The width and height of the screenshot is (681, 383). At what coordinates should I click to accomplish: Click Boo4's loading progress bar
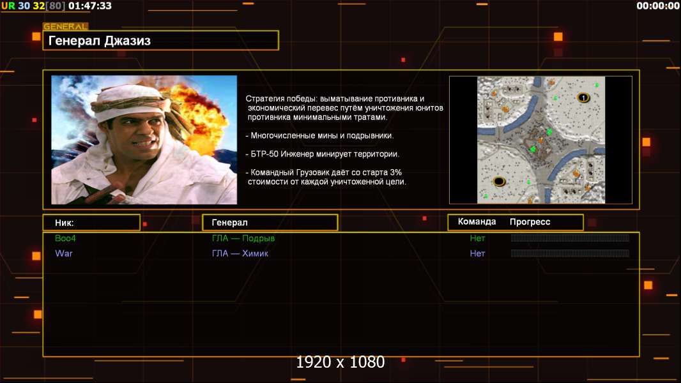[570, 237]
